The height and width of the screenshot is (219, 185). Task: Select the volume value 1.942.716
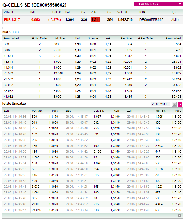pos(125,19)
